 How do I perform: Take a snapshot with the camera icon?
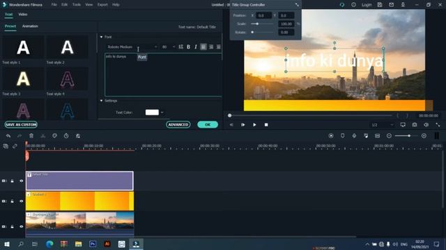415,125
